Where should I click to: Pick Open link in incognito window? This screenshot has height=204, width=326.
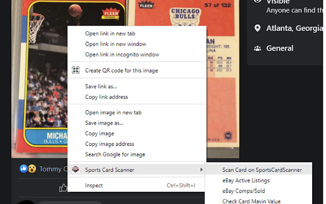(x=137, y=55)
